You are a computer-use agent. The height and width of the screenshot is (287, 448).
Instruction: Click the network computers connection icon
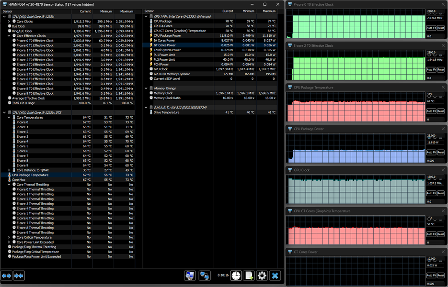pyautogui.click(x=205, y=276)
